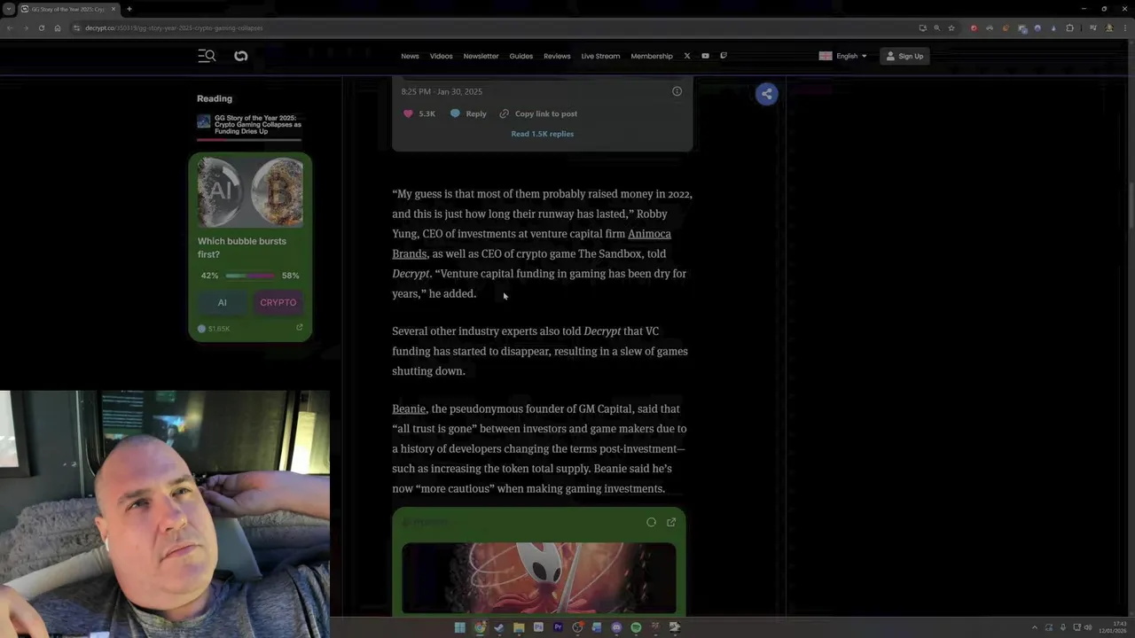The width and height of the screenshot is (1135, 638).
Task: View site information icon in address bar
Action: point(77,27)
